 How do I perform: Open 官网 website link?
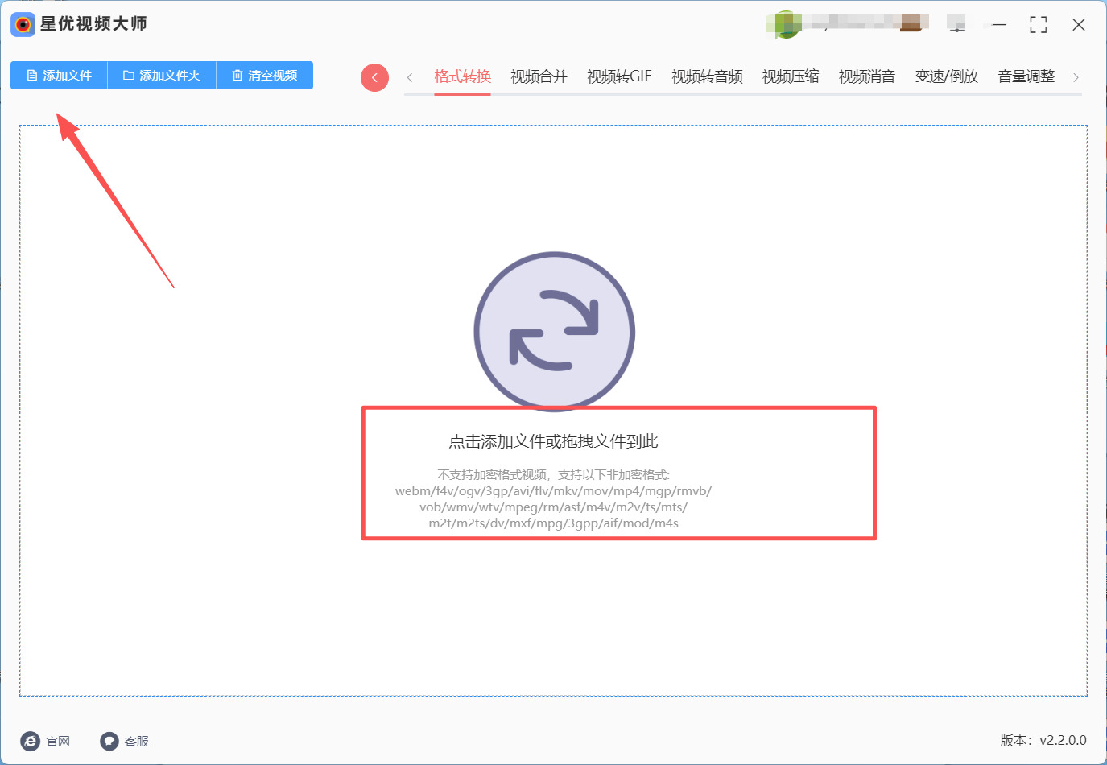tap(46, 741)
